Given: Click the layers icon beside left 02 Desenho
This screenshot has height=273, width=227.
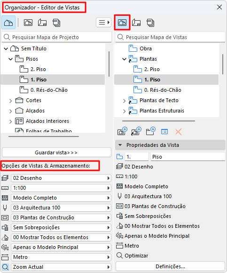Looking at the screenshot, I should tap(5, 178).
